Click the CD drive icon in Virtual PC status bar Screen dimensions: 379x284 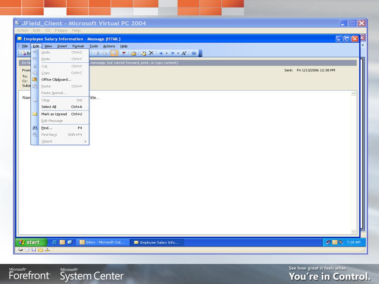27,250
